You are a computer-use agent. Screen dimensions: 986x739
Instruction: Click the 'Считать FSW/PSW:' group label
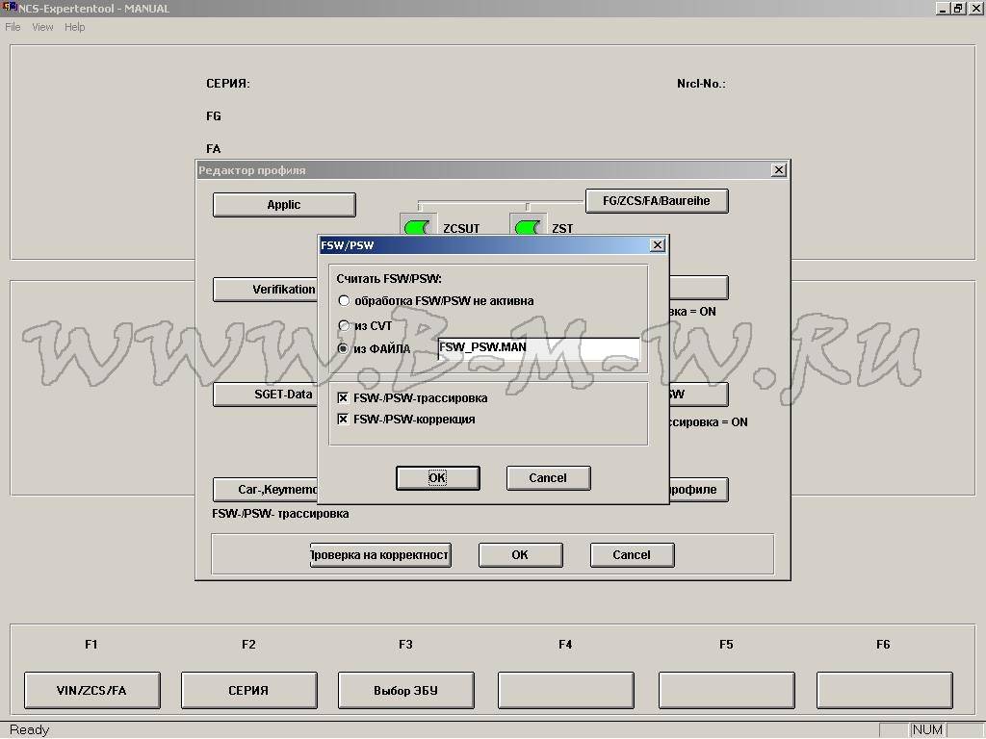[389, 278]
